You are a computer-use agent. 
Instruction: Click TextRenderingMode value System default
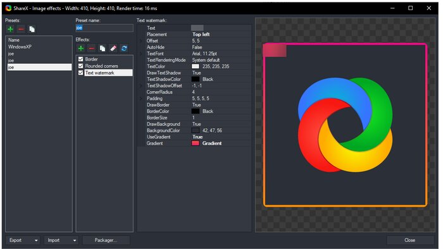pos(206,60)
